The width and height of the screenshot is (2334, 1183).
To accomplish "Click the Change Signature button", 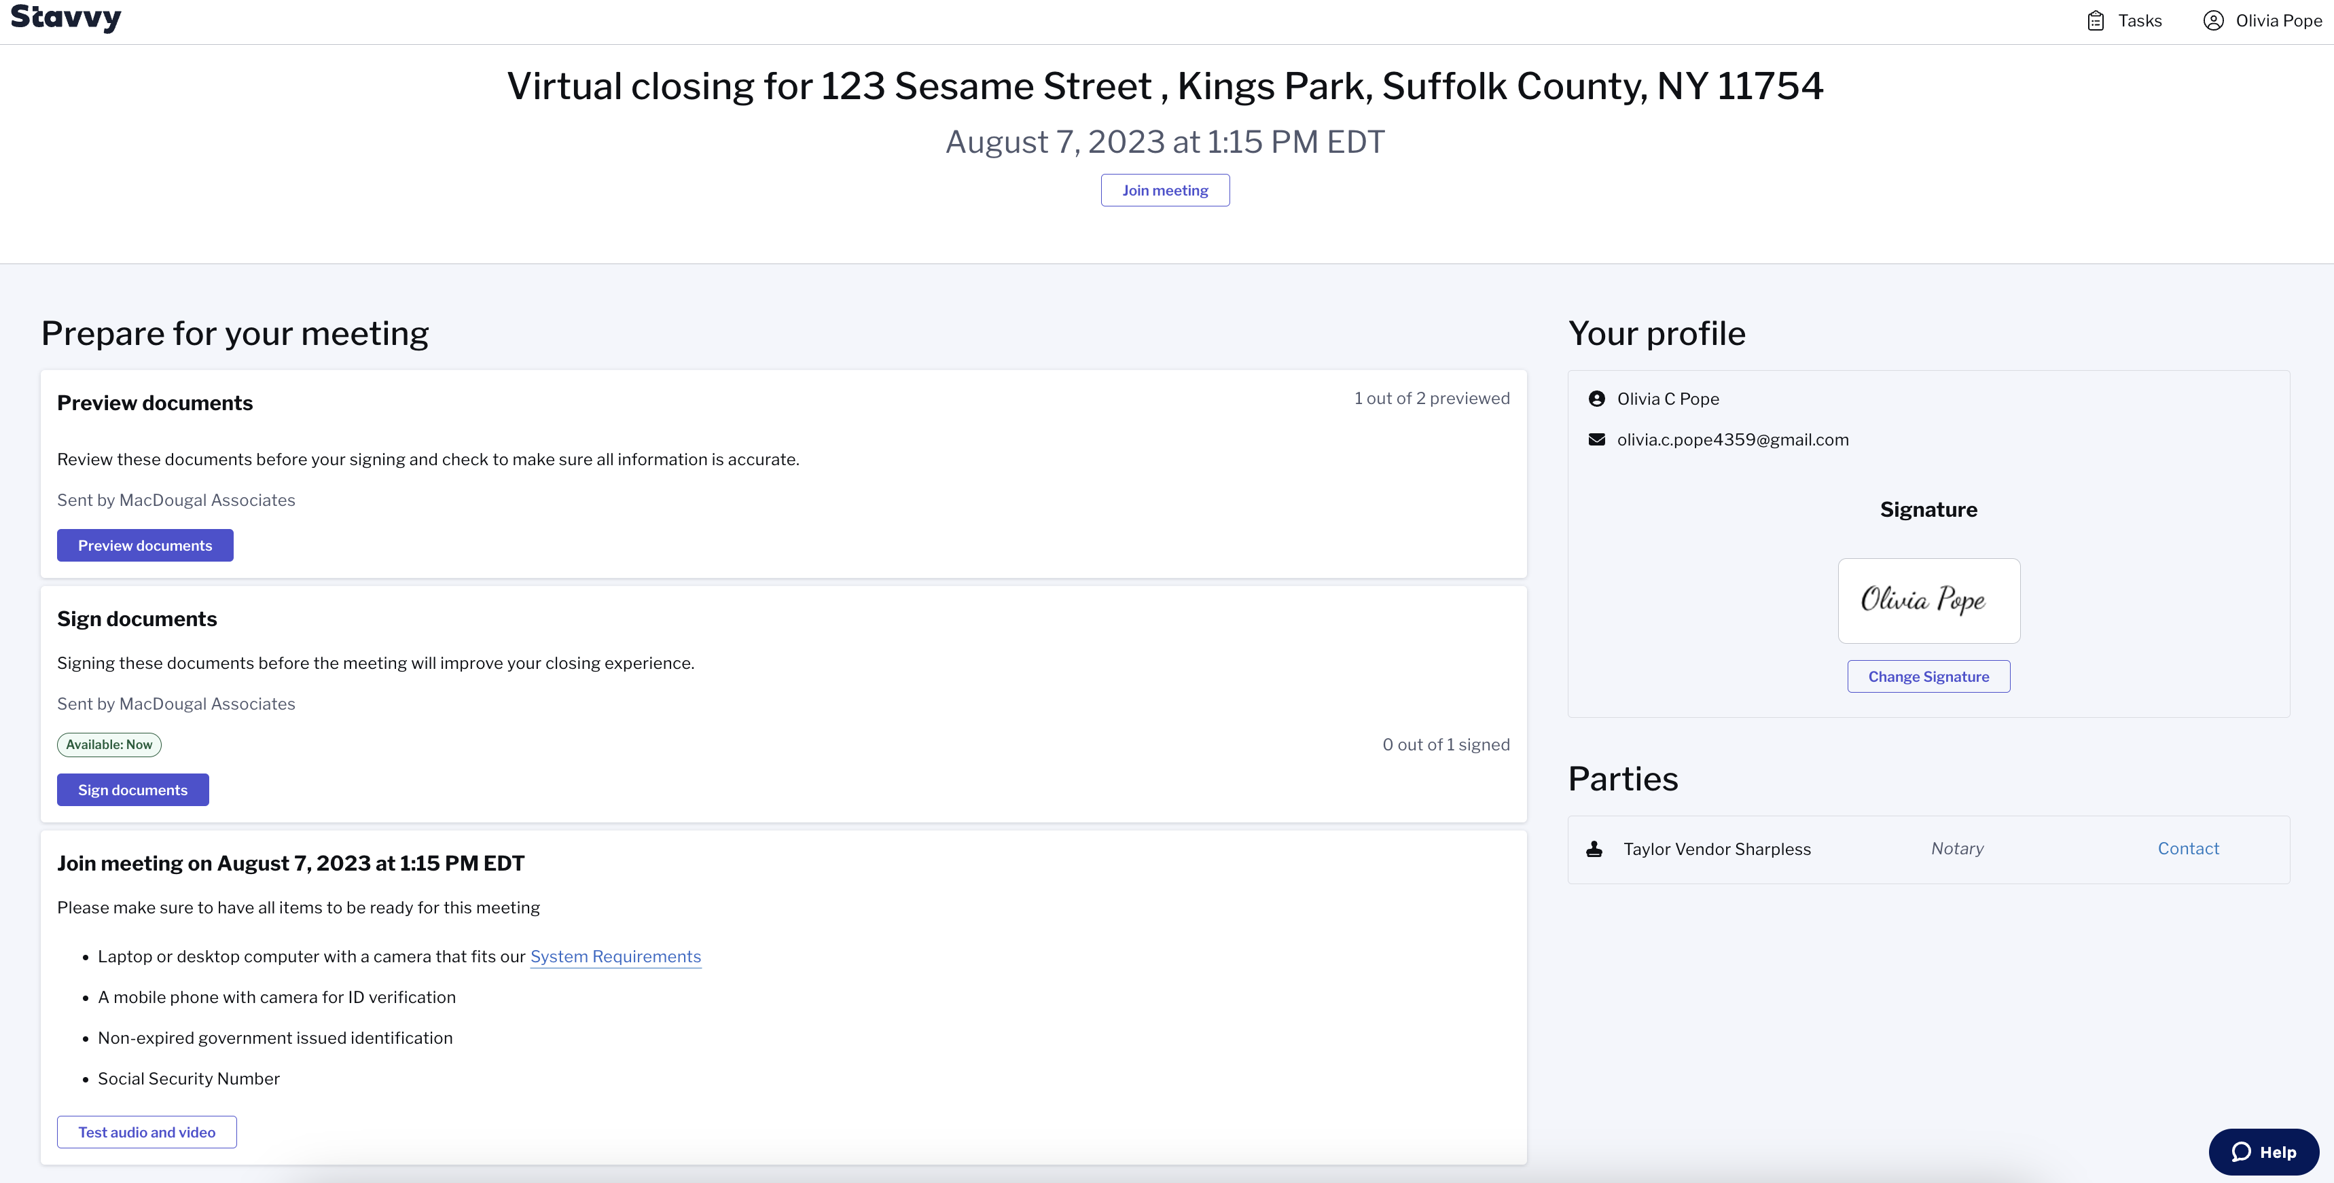I will point(1928,676).
